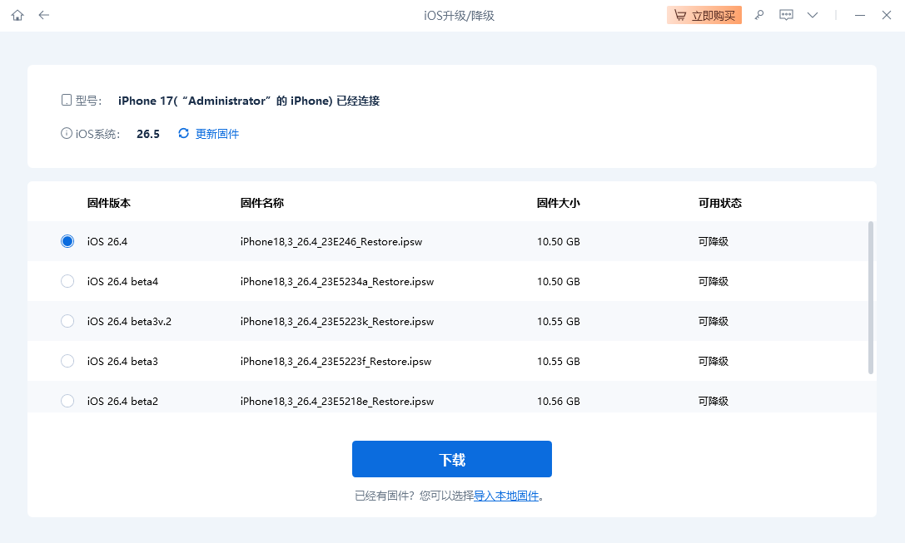Click the info icon beside iOS系统
The image size is (905, 543).
tap(66, 132)
